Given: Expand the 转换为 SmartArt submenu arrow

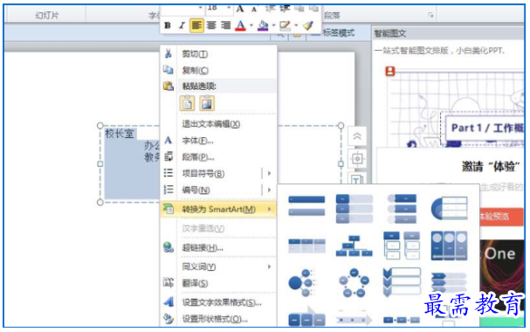Looking at the screenshot, I should 270,210.
